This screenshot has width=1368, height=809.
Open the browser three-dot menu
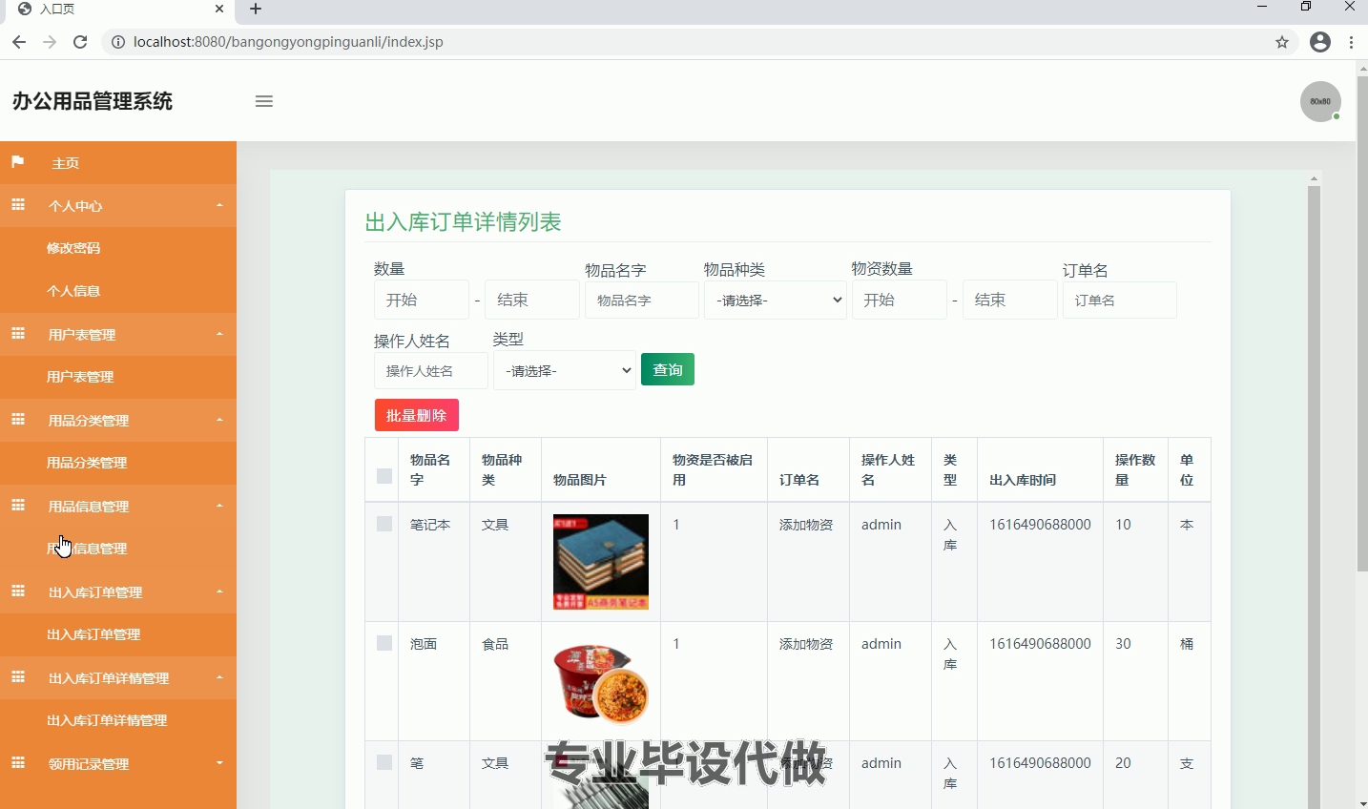(x=1352, y=42)
